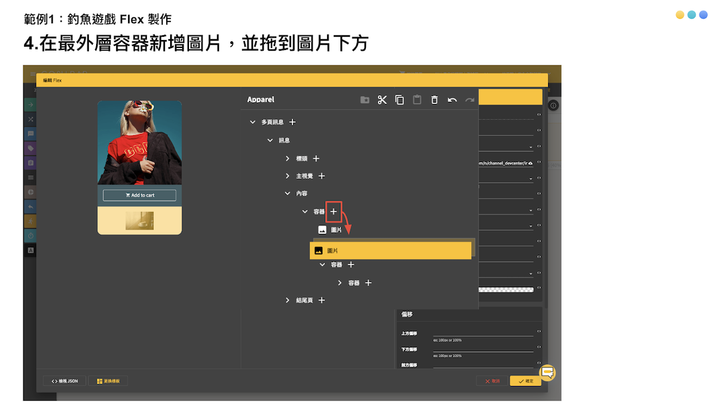This screenshot has width=721, height=408.
Task: Click the undo arrow icon
Action: point(452,99)
